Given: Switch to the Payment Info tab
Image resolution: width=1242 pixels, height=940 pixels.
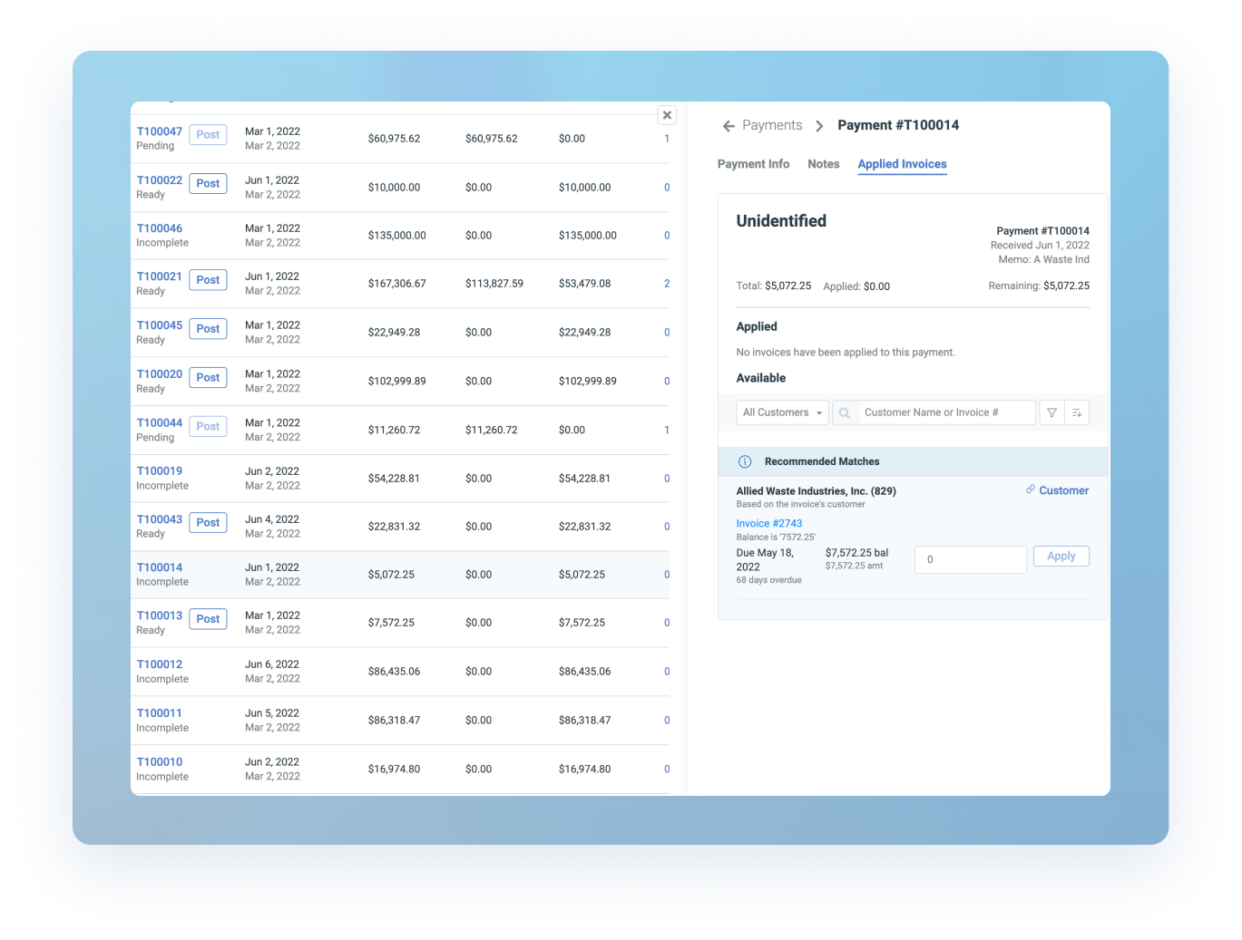Looking at the screenshot, I should (x=753, y=164).
